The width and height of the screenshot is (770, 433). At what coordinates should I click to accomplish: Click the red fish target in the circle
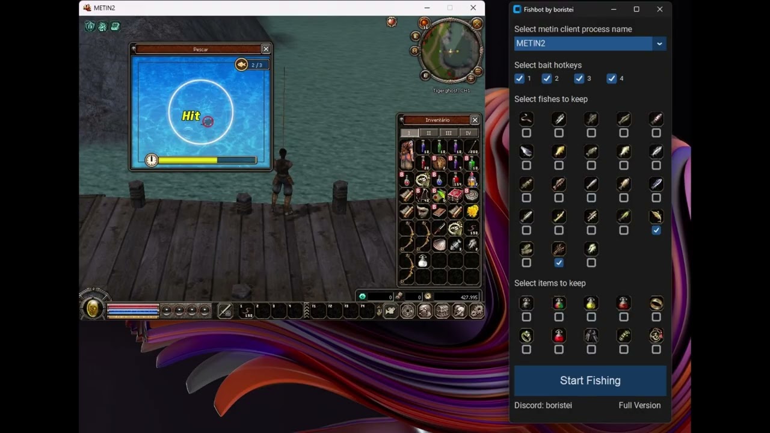[208, 121]
